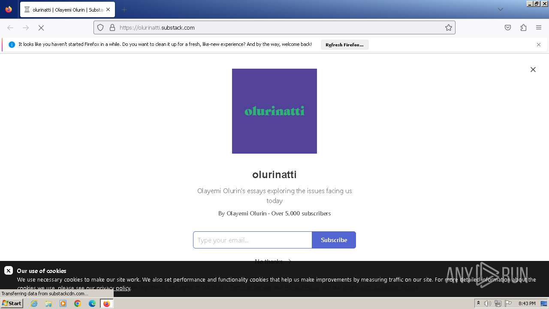Click the info icon in notification bar
Screen dimensions: 549x309
click(x=12, y=45)
